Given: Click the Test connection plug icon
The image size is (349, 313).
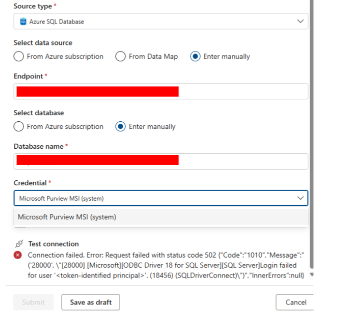Looking at the screenshot, I should tap(19, 244).
